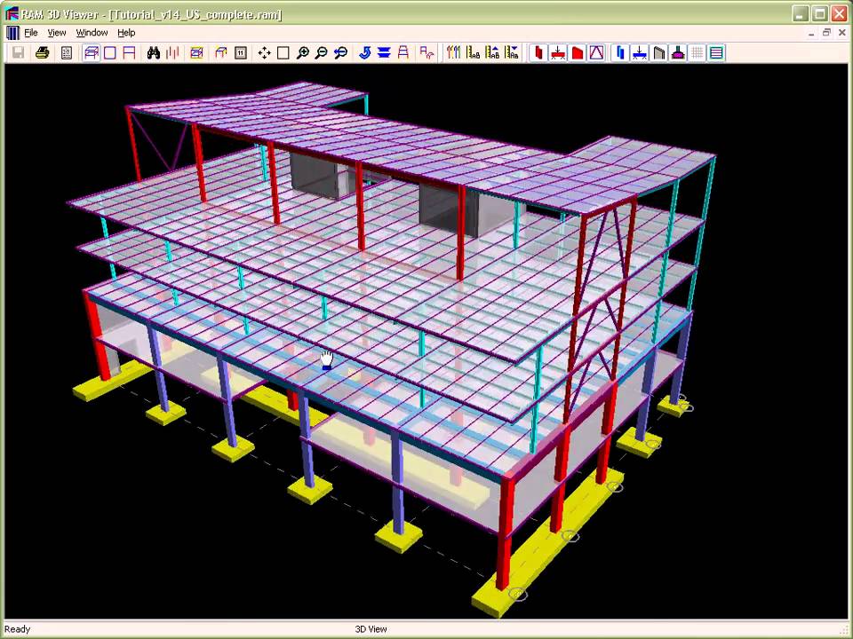Toggle blue gravity columns display

coord(620,53)
